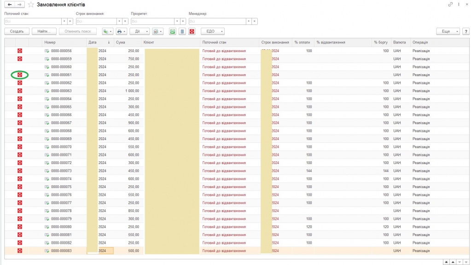The height and width of the screenshot is (265, 471).
Task: Open the Поточний стан filter dropdown
Action: pos(64,21)
